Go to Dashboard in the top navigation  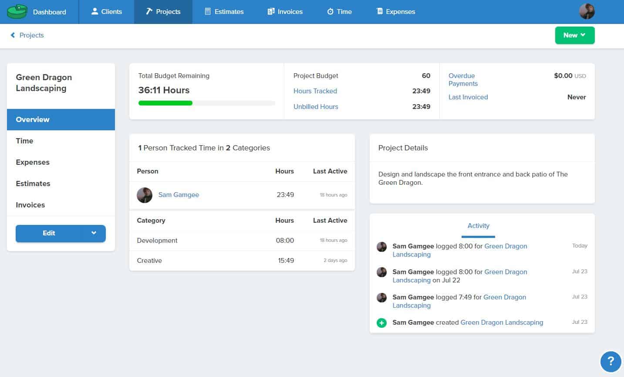(x=49, y=12)
